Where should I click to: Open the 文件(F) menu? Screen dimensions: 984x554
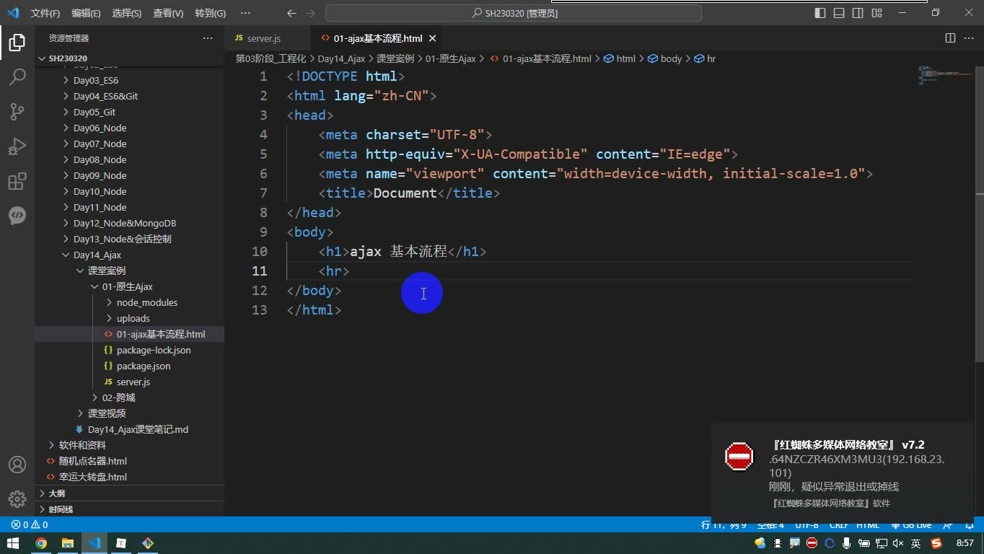(45, 13)
